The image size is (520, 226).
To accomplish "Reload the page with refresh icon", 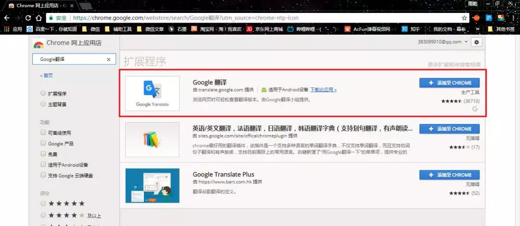I will [28, 18].
